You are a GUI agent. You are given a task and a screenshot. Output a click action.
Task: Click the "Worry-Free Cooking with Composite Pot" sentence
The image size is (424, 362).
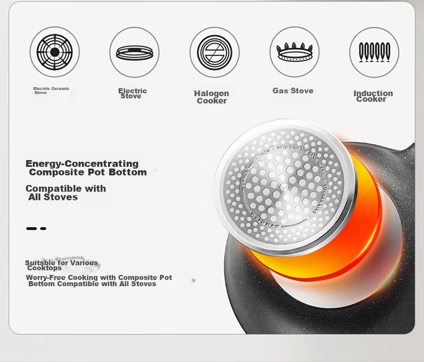coord(99,281)
